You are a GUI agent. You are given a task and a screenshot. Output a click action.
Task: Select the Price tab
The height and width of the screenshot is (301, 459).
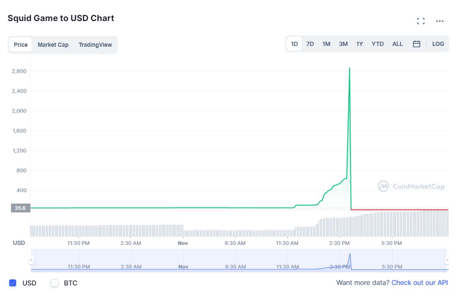click(21, 45)
